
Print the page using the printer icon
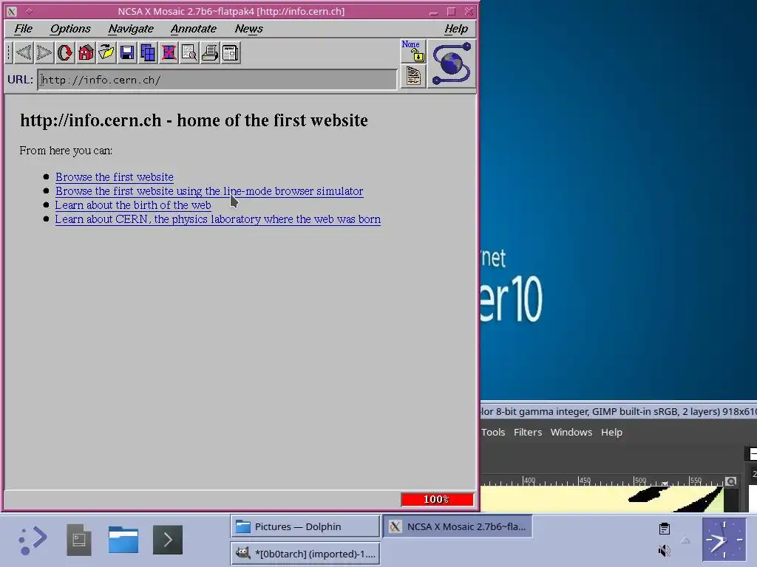[x=210, y=52]
